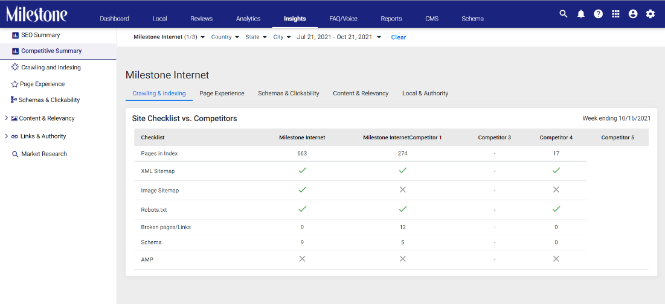The image size is (665, 304).
Task: Click the Content & Relevancy image icon
Action: click(x=14, y=119)
